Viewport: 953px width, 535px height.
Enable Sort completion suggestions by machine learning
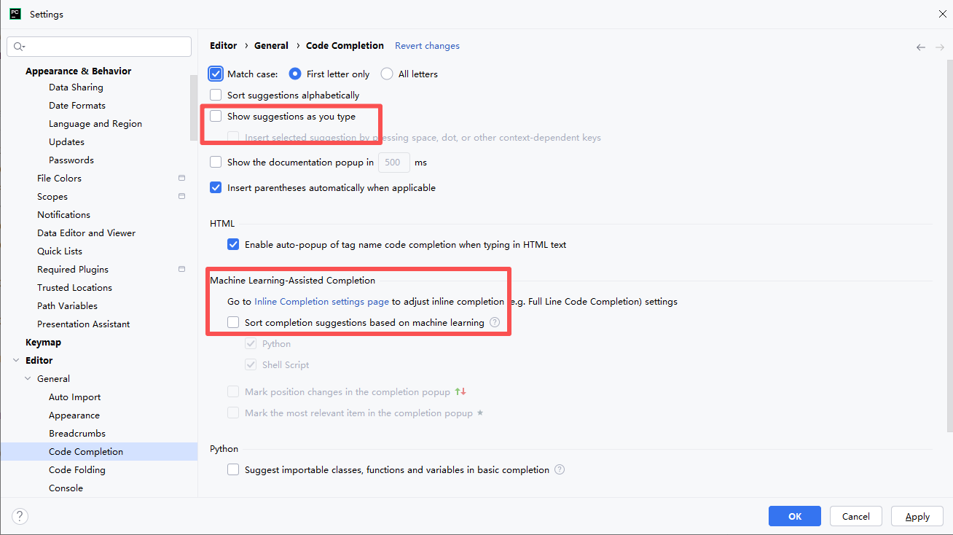[233, 322]
